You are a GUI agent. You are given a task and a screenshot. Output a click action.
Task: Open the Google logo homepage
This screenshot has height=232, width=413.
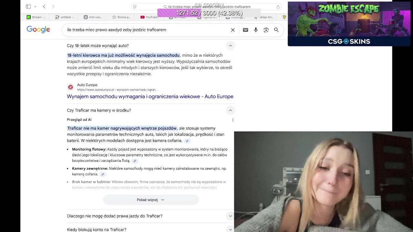coord(38,30)
